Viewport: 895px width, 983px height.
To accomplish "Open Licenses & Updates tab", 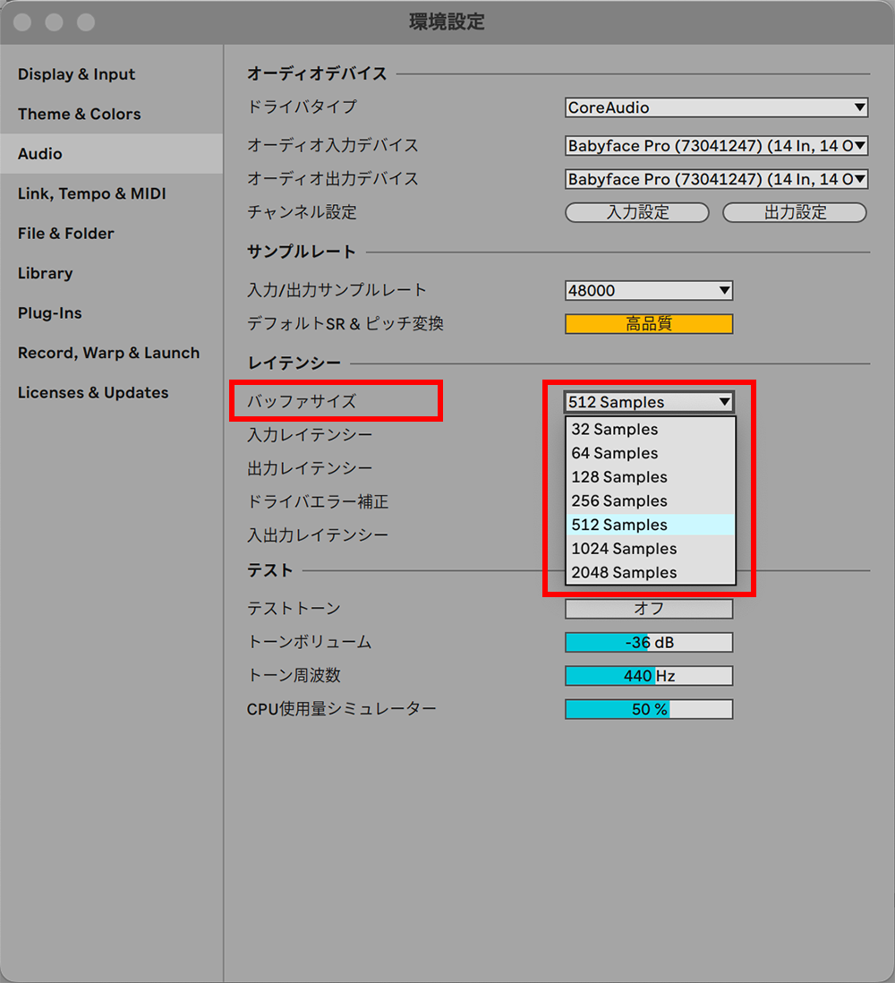I will [93, 393].
